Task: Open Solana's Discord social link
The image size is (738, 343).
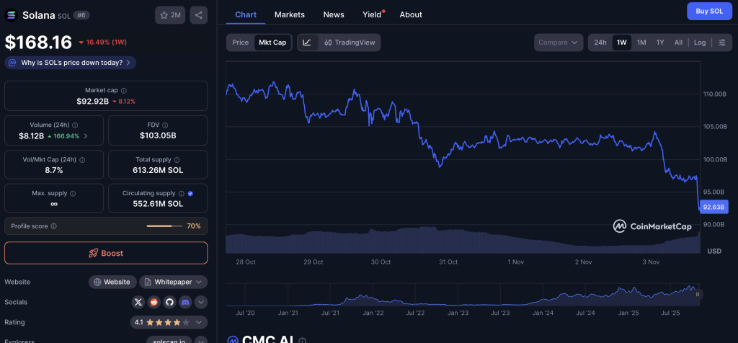Action: (185, 302)
